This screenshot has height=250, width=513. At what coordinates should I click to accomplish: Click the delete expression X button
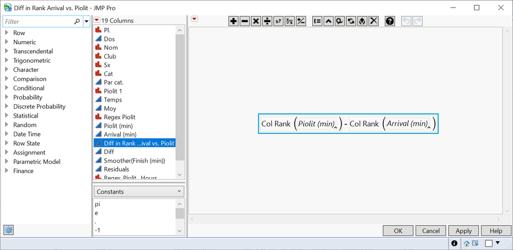point(374,21)
